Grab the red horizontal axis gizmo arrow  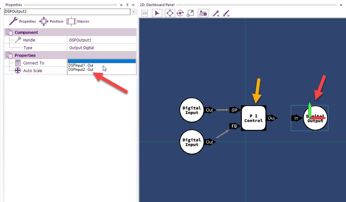318,118
